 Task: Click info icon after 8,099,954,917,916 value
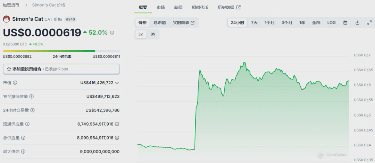117,138
